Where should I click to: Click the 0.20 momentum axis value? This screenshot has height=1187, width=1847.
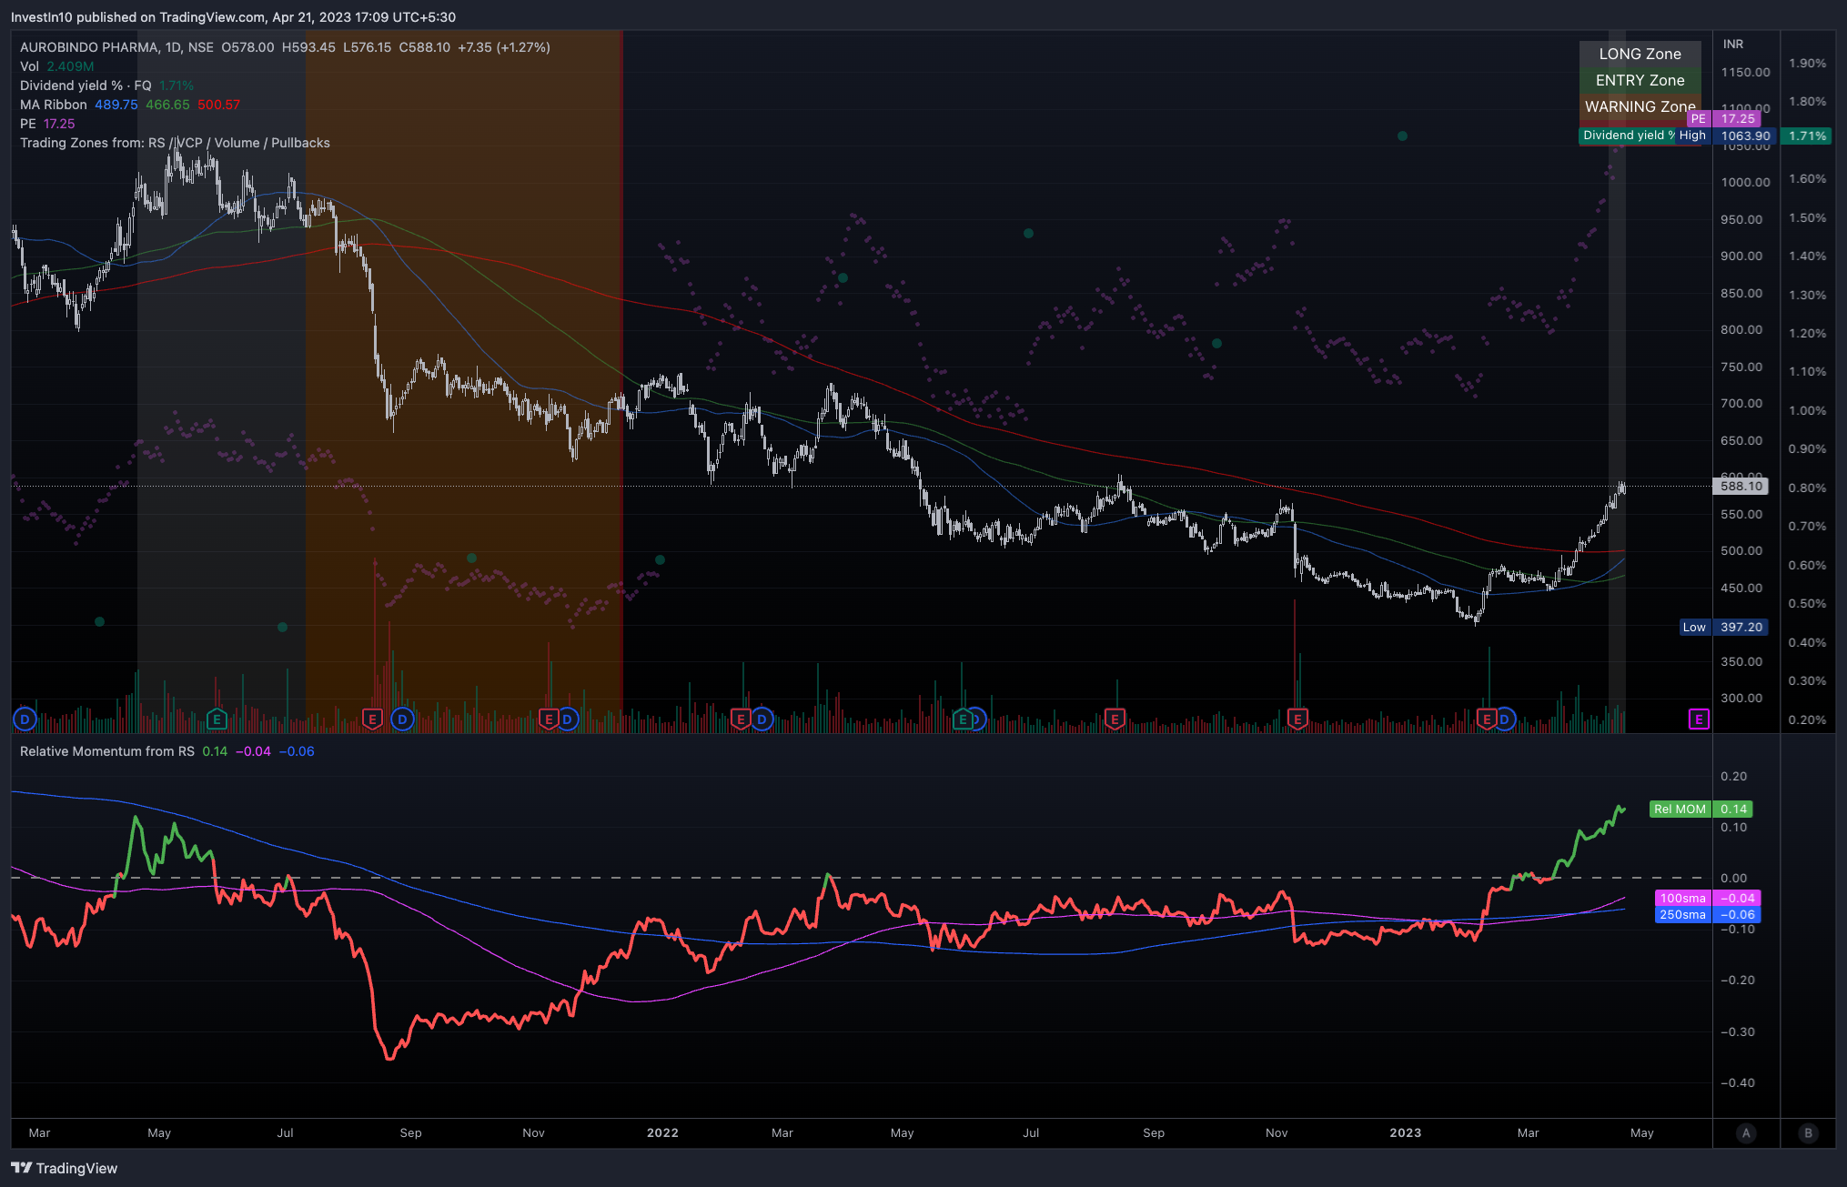coord(1733,776)
